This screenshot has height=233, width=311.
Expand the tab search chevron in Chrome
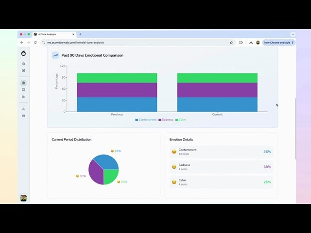point(293,34)
